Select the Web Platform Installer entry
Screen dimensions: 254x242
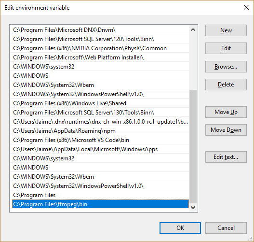(99, 57)
